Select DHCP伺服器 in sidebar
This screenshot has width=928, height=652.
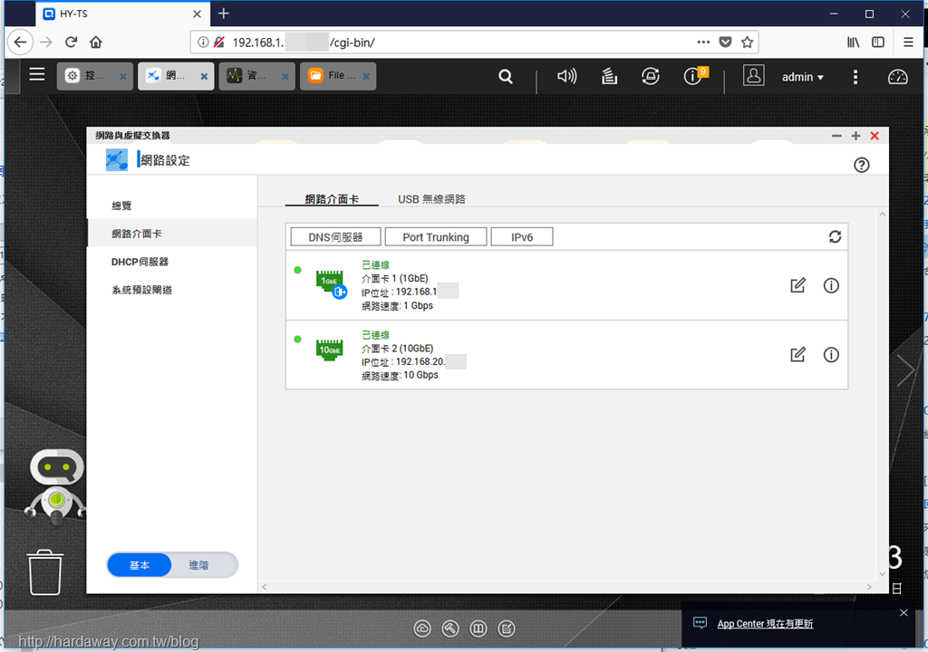(140, 262)
